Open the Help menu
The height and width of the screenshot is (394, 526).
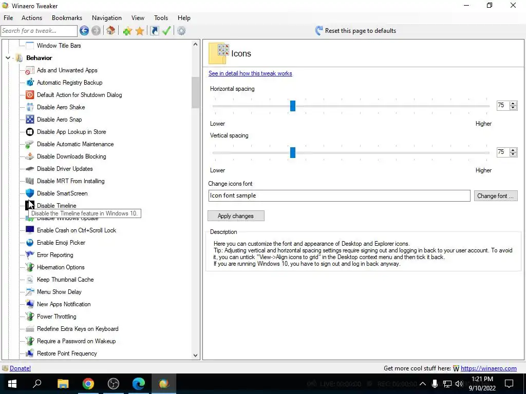coord(184,18)
